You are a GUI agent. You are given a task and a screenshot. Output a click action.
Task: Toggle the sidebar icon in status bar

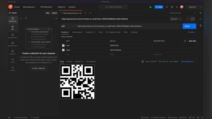(9, 118)
